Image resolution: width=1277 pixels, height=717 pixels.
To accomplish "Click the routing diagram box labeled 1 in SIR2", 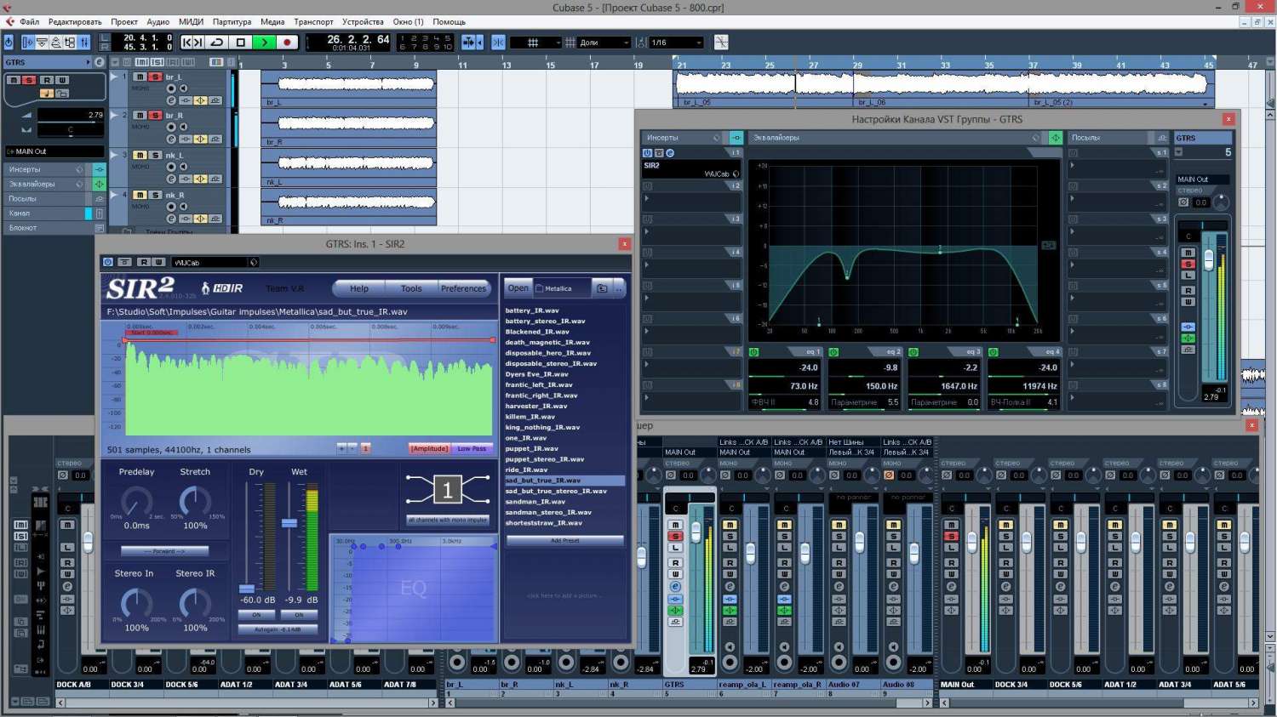I will [x=448, y=489].
